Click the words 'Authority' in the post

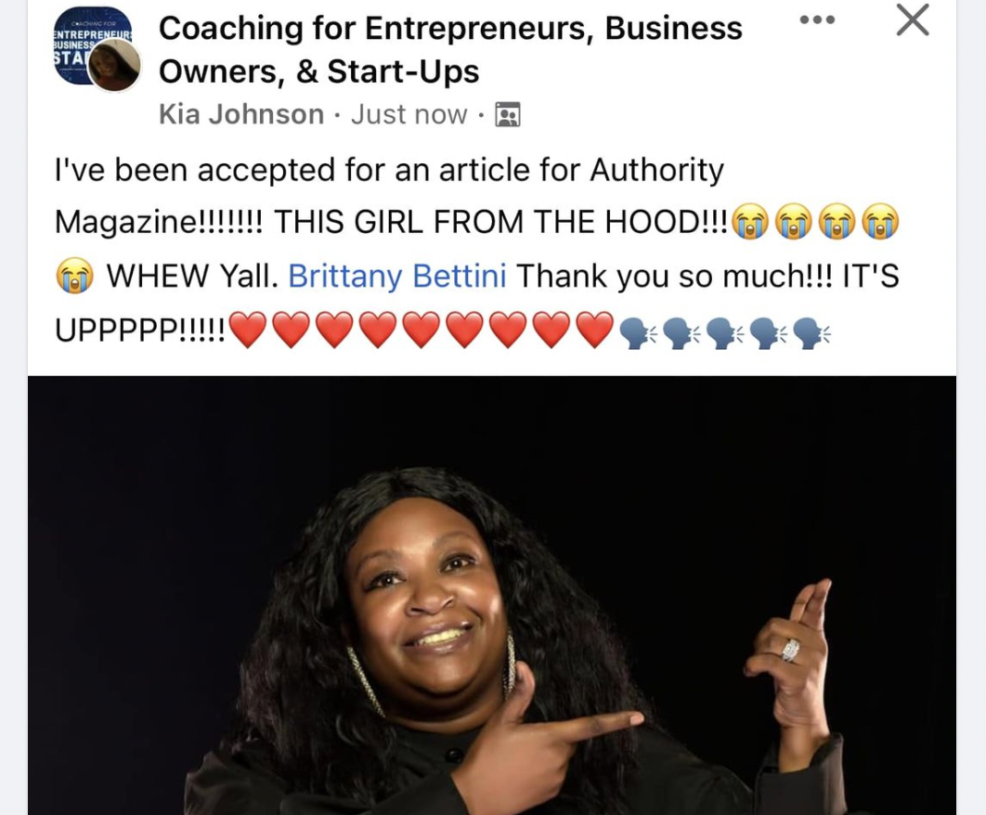pos(656,171)
